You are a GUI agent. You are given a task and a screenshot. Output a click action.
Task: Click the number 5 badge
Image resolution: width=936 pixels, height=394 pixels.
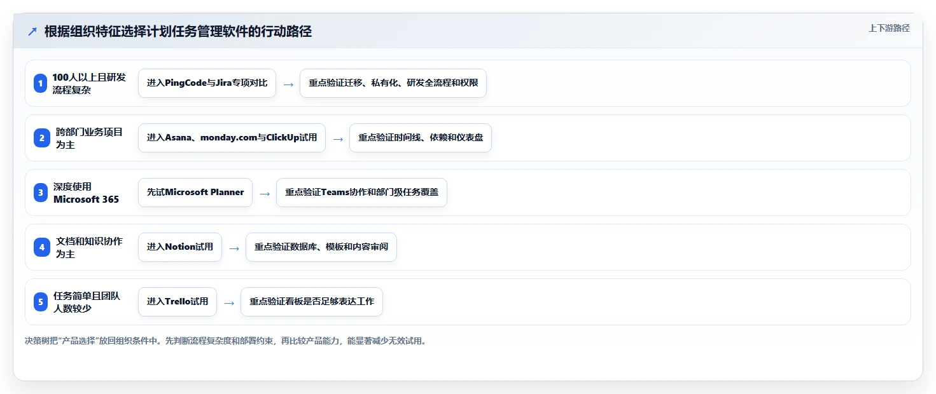point(41,302)
